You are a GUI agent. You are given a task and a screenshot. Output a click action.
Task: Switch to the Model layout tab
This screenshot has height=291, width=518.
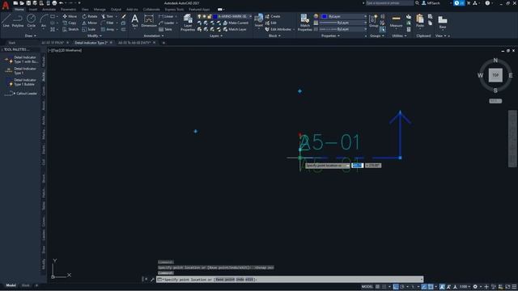[x=11, y=285]
